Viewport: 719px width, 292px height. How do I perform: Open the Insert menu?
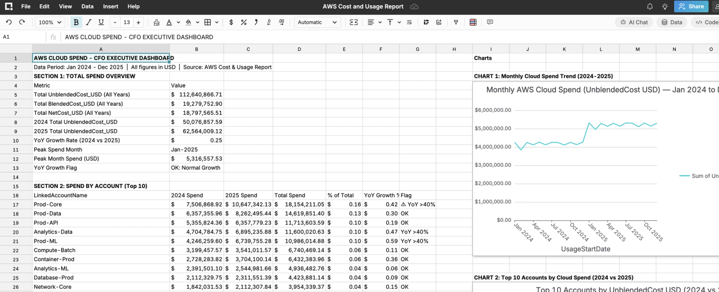pos(111,6)
